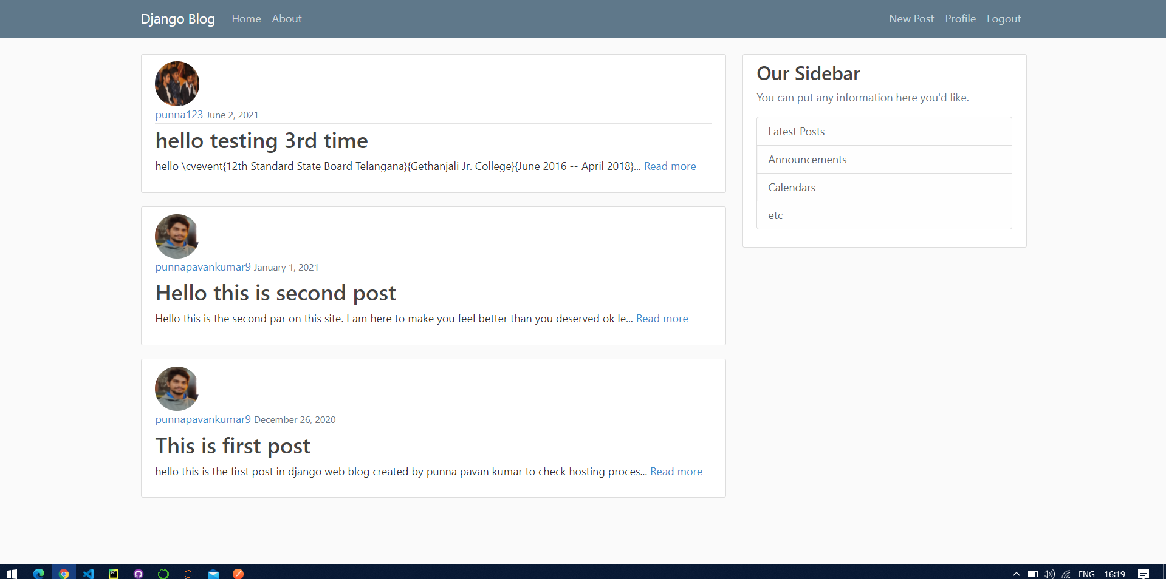This screenshot has width=1166, height=579.
Task: Select Announcements in the sidebar
Action: (x=807, y=159)
